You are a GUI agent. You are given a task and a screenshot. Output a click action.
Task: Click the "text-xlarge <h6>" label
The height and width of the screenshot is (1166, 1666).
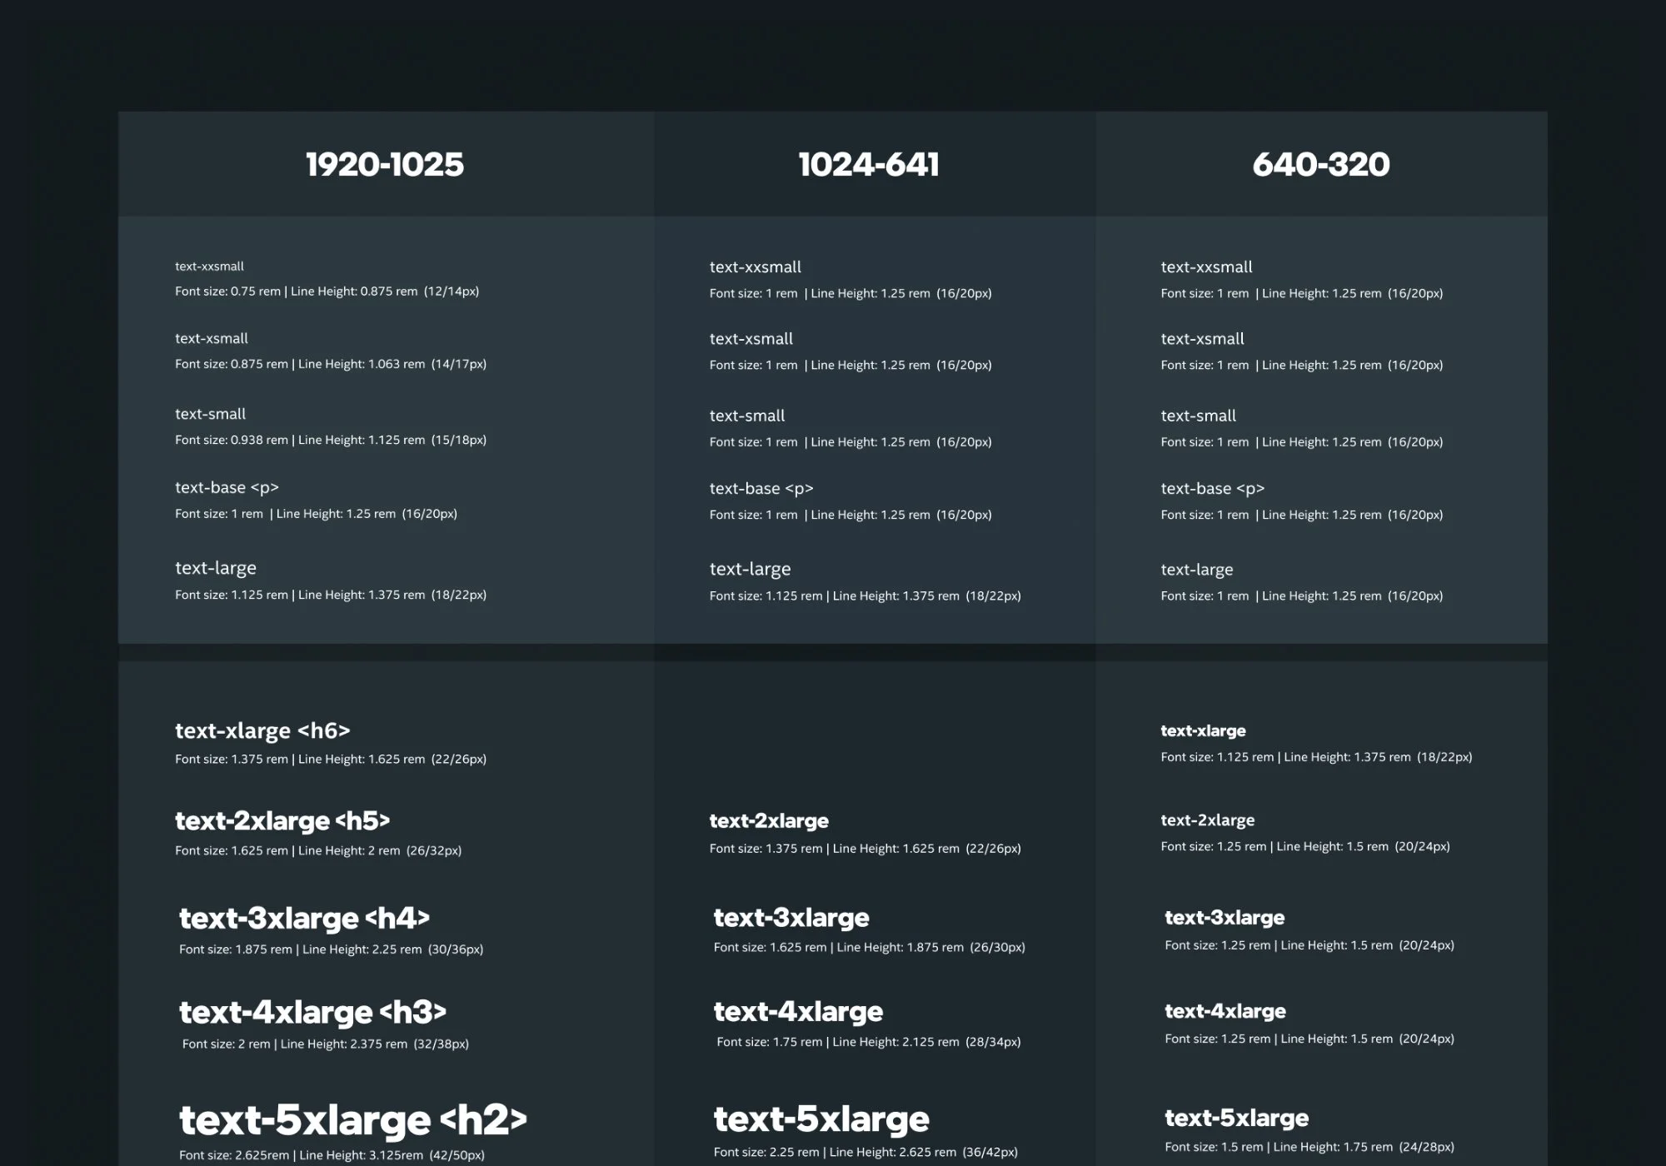[x=262, y=731]
